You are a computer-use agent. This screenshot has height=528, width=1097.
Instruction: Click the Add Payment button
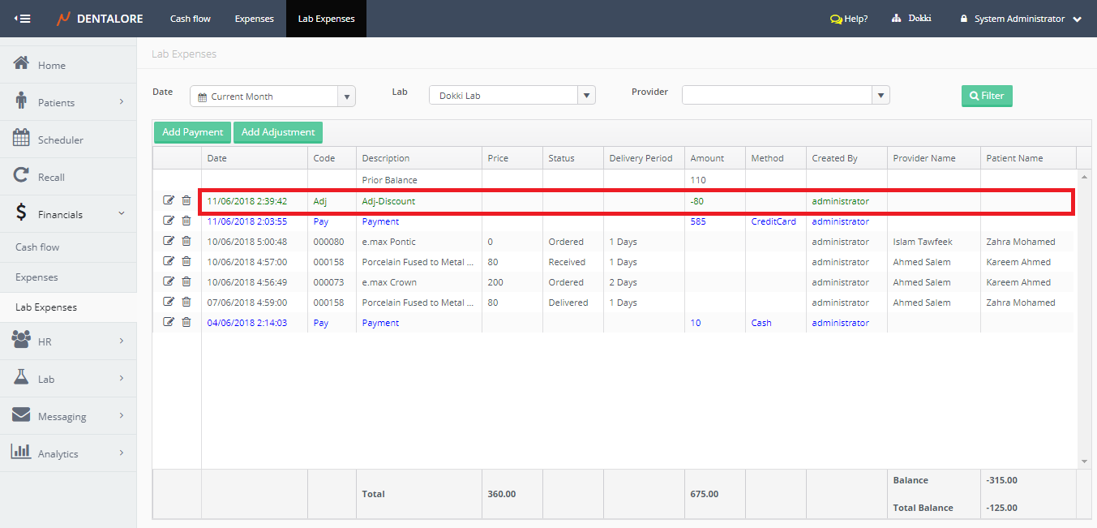point(192,132)
